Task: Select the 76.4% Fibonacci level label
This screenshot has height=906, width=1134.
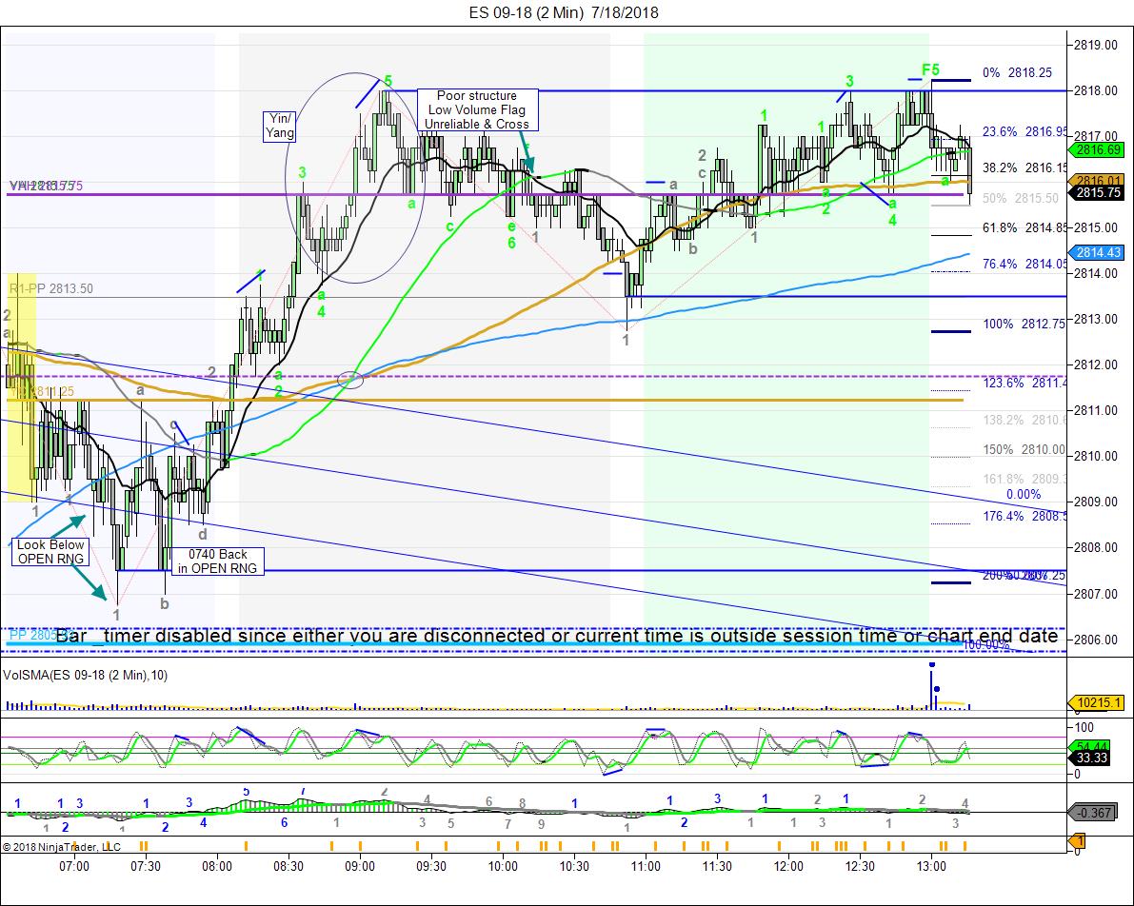Action: pos(1025,264)
